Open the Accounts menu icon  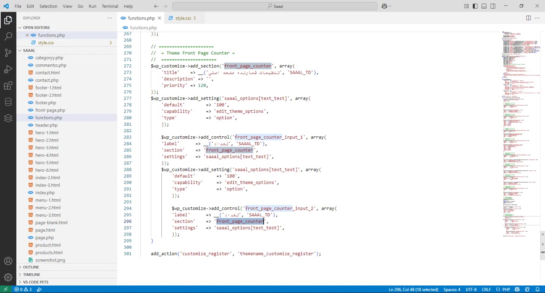(8, 261)
